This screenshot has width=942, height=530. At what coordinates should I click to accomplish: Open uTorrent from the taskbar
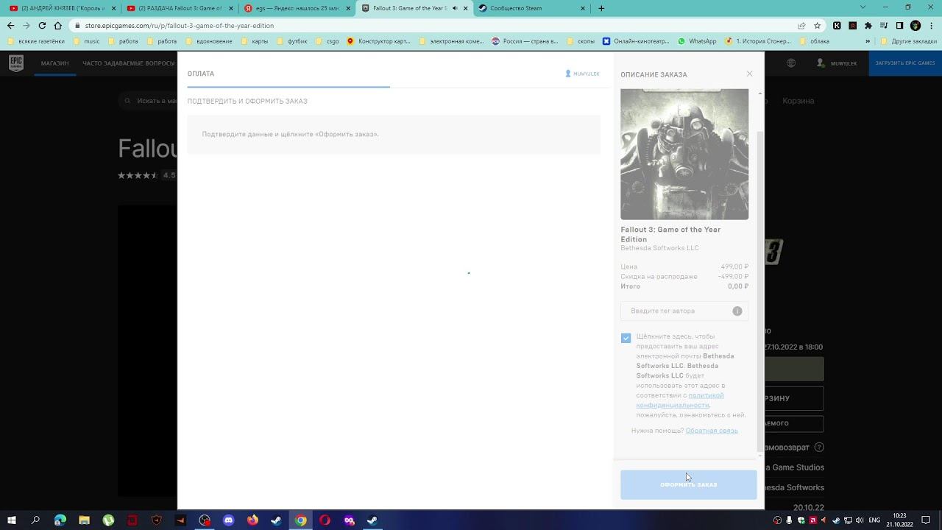(108, 520)
